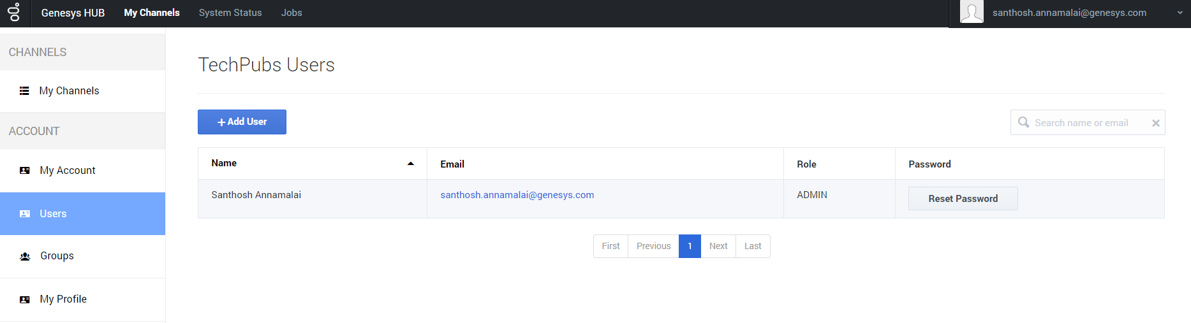Click the My Account card icon
This screenshot has height=323, width=1191.
point(25,171)
